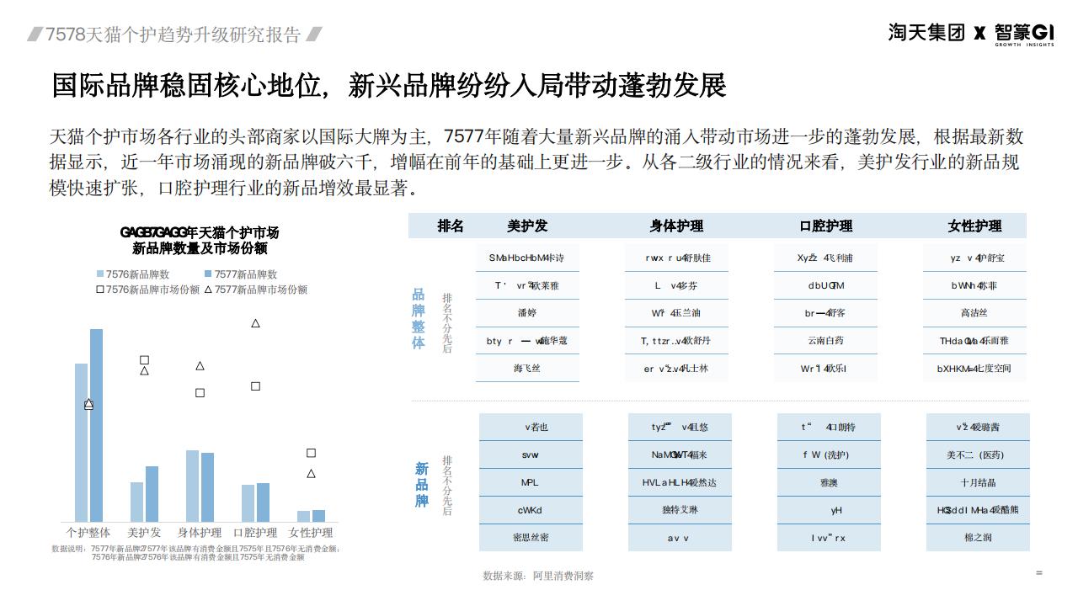The height and width of the screenshot is (606, 1078).
Task: Click the triangle 7577新品牌市场份额 legend marker
Action: (x=208, y=290)
